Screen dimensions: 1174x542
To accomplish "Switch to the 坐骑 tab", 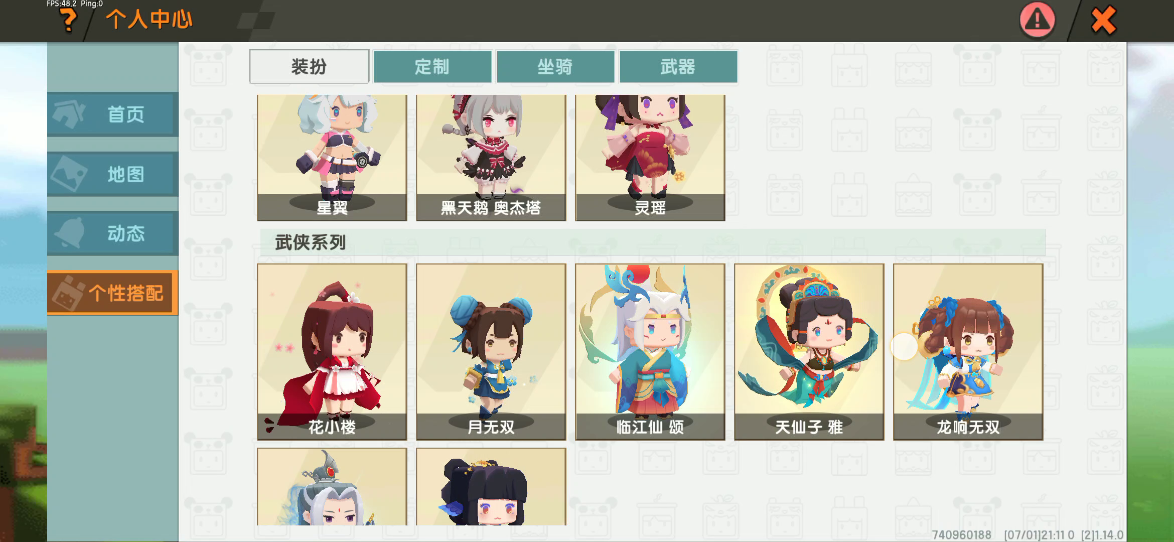I will 555,66.
